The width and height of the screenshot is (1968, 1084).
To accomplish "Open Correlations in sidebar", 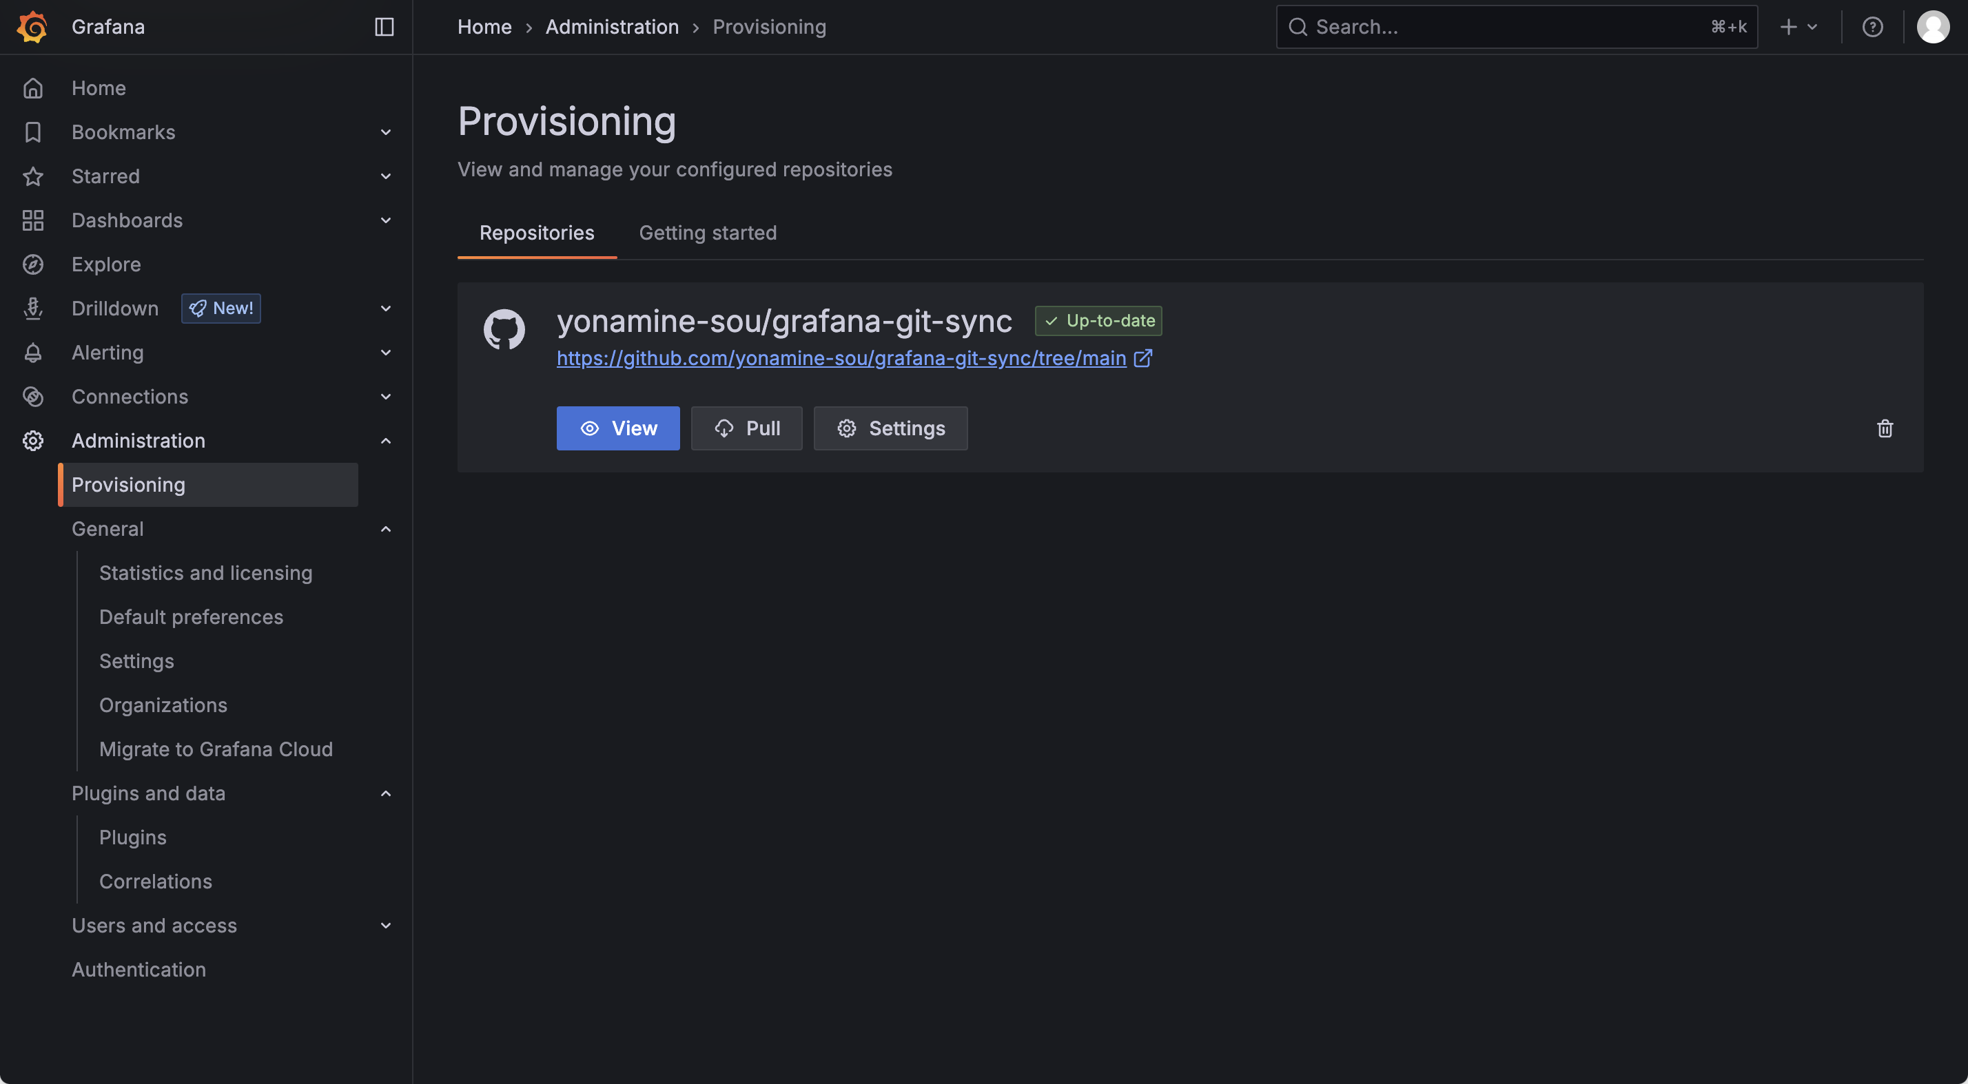I will (x=156, y=881).
